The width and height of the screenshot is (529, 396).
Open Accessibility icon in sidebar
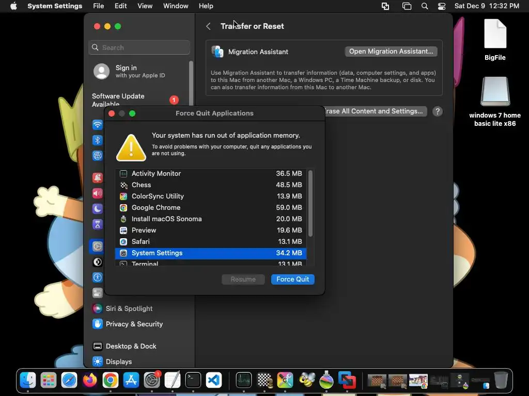98,277
